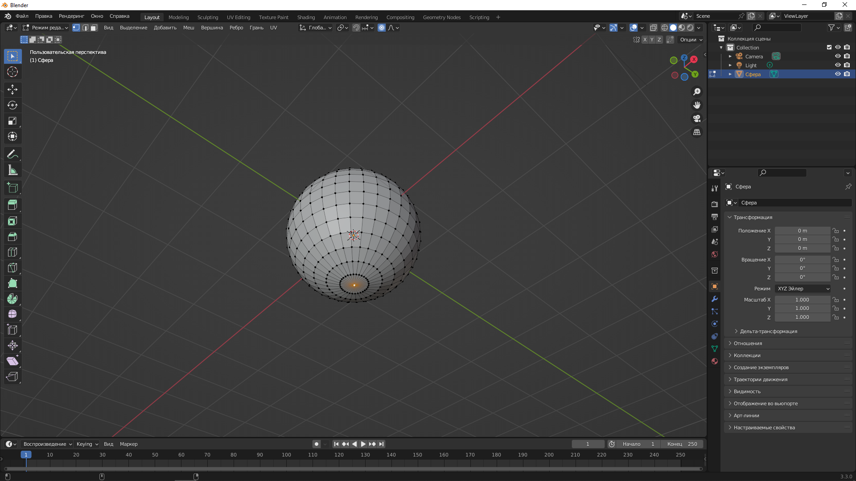Open the Глоба... orientation dropdown
The image size is (856, 481).
pyautogui.click(x=316, y=28)
